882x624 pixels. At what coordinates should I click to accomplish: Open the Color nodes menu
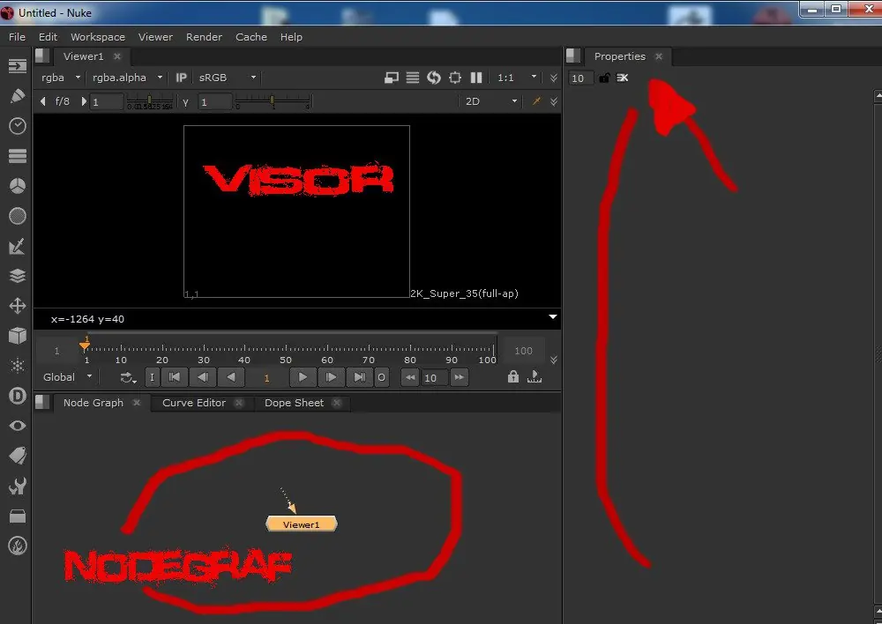pos(18,186)
